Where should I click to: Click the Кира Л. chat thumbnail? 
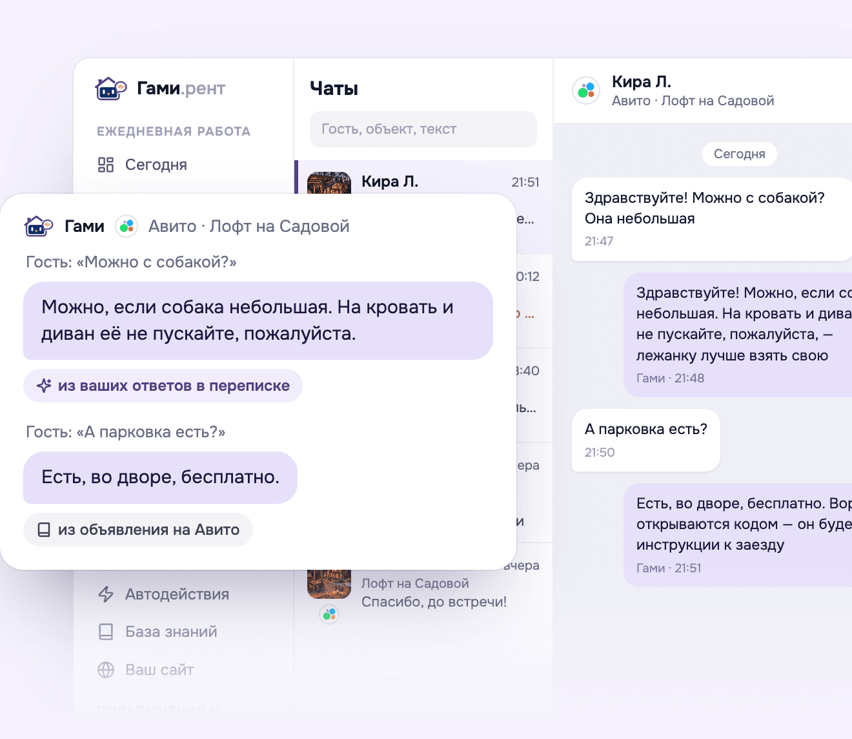pos(329,183)
